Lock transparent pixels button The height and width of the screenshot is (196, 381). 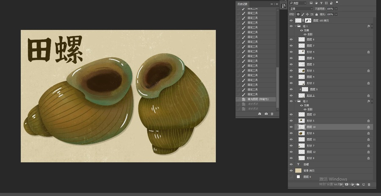pos(298,14)
